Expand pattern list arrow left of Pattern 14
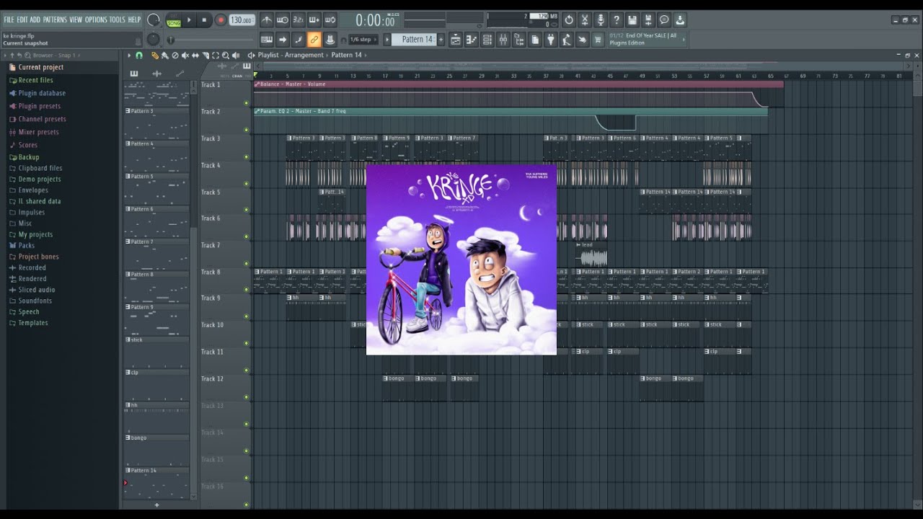 point(387,40)
